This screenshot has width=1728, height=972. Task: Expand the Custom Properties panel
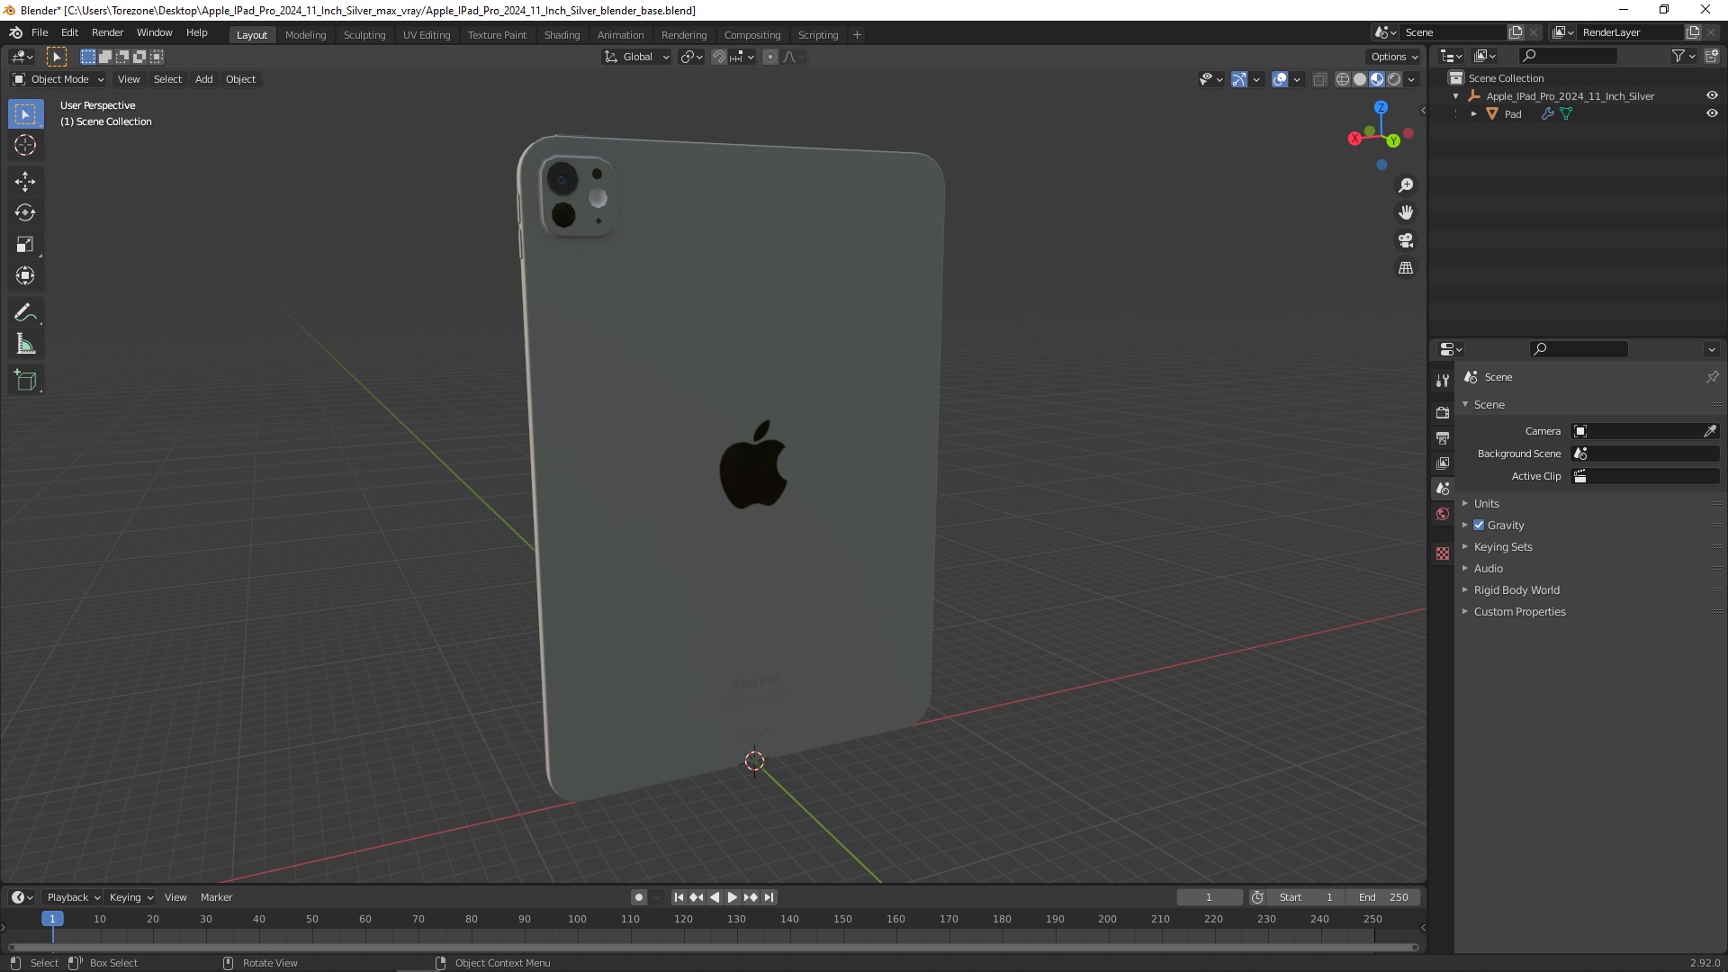1519,611
